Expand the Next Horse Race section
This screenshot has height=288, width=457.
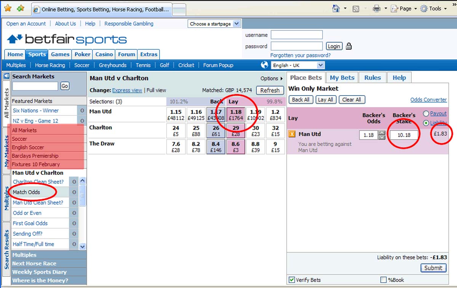pyautogui.click(x=49, y=263)
